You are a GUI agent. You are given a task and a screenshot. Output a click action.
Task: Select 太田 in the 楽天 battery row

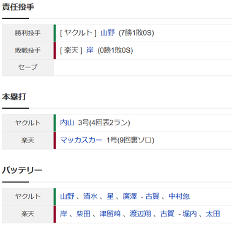tap(213, 214)
